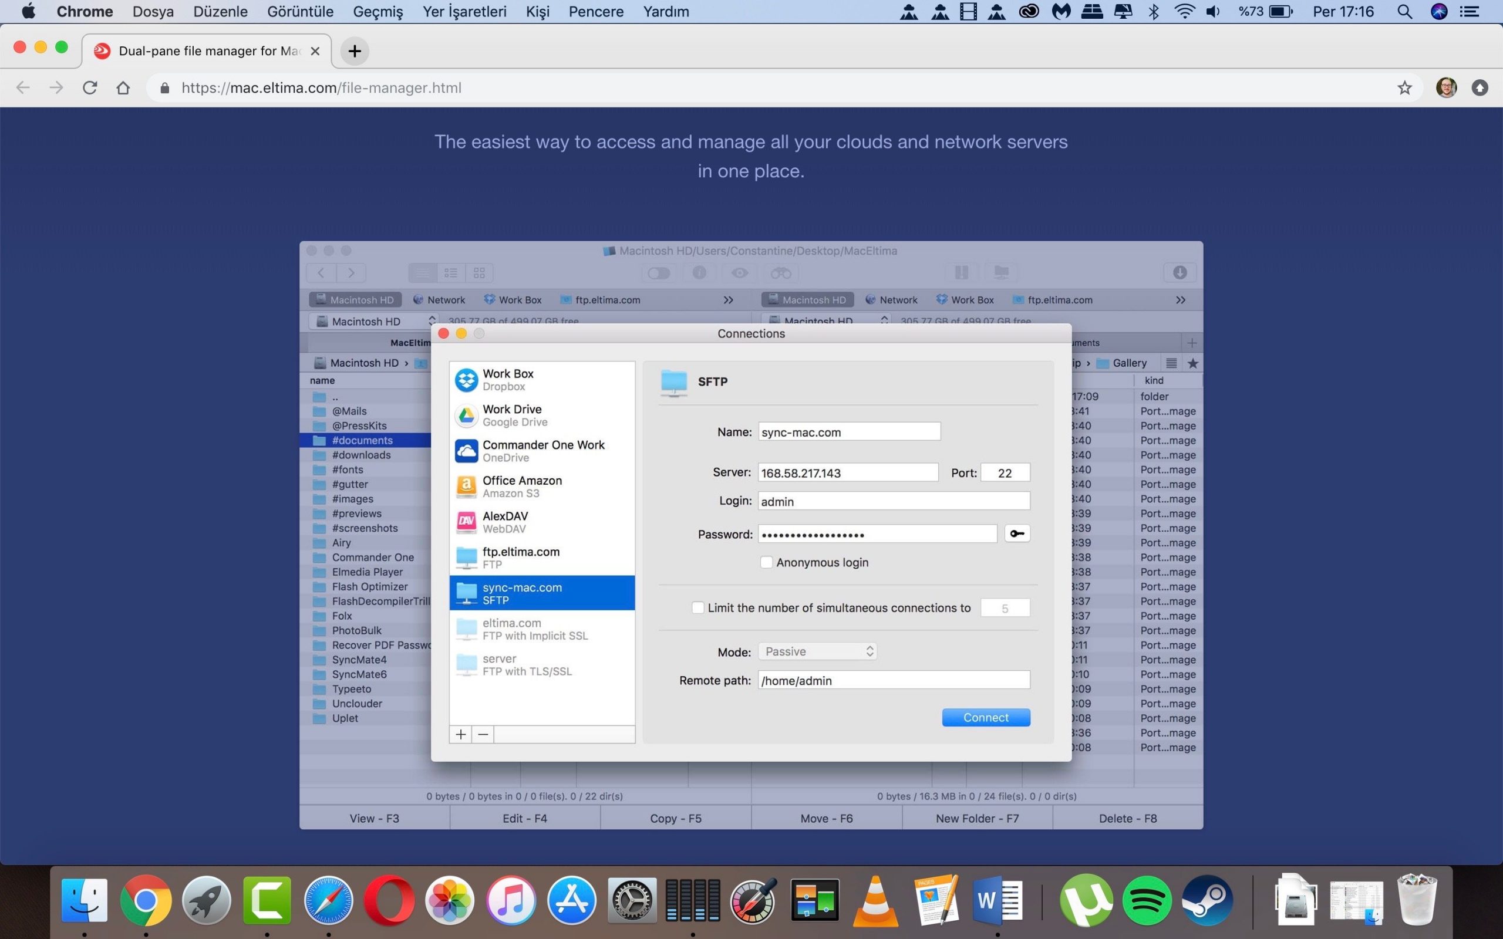The width and height of the screenshot is (1503, 939).
Task: Bookmark page with the star icon
Action: click(x=1404, y=87)
